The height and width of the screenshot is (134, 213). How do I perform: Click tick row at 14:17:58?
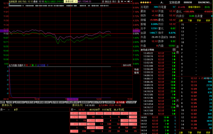coord(158,114)
